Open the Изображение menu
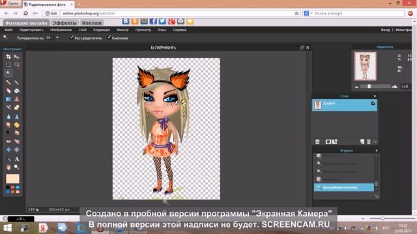The image size is (417, 234). point(61,30)
